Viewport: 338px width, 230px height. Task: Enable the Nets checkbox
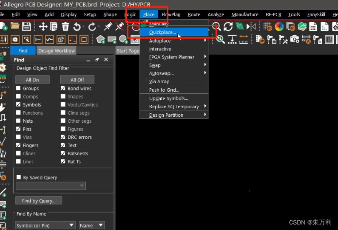pyautogui.click(x=19, y=121)
